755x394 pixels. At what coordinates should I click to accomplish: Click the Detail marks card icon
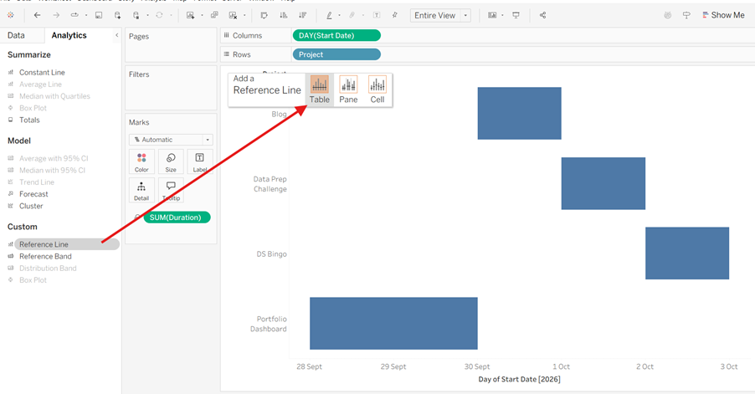point(141,190)
